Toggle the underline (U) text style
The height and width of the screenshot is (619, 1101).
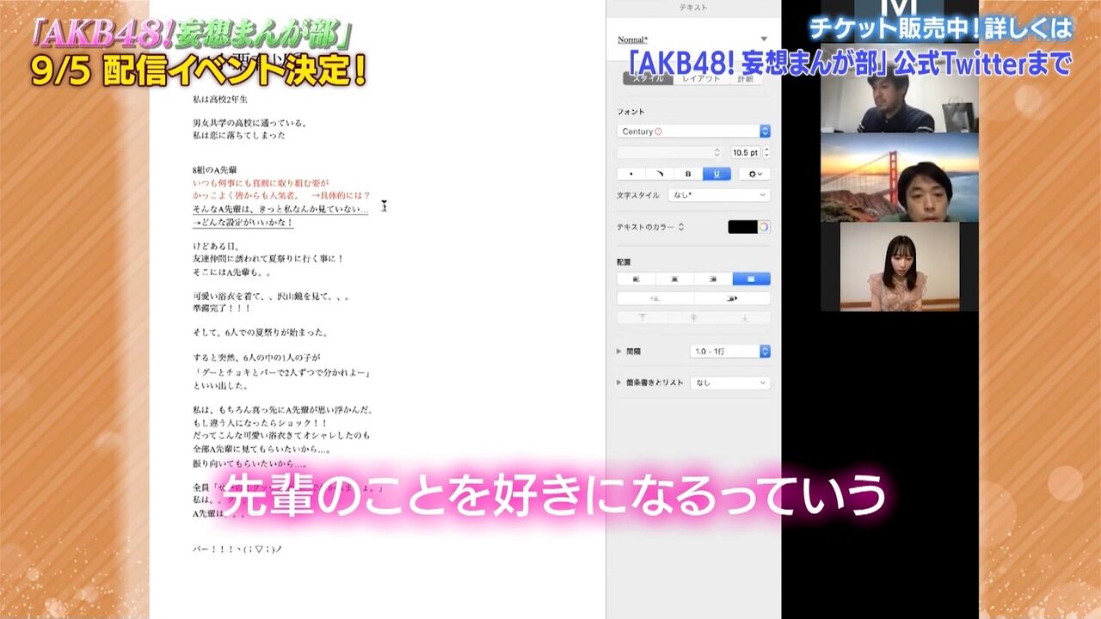point(717,174)
